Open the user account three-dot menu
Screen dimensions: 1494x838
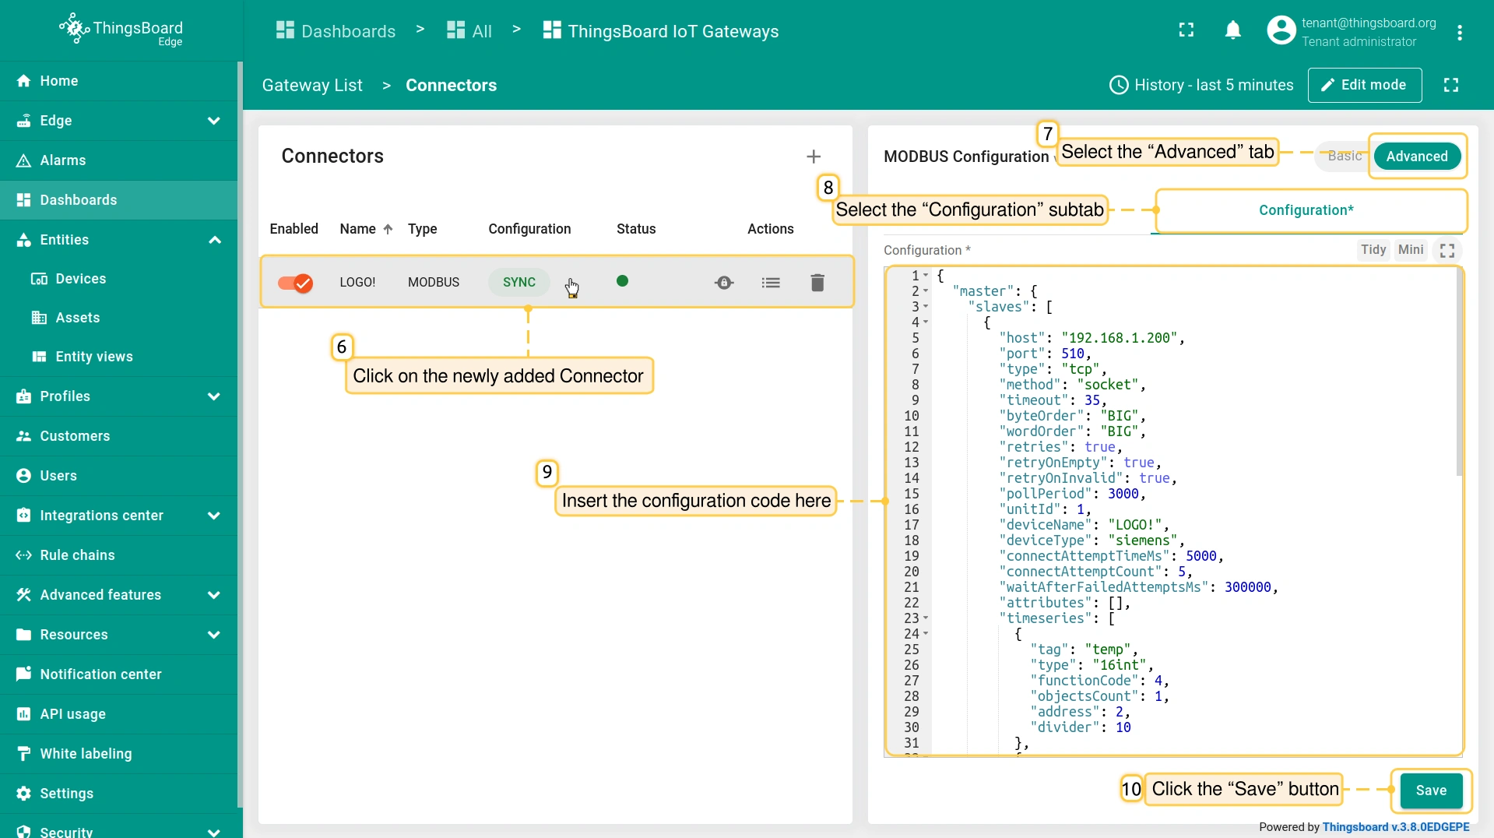1459,32
